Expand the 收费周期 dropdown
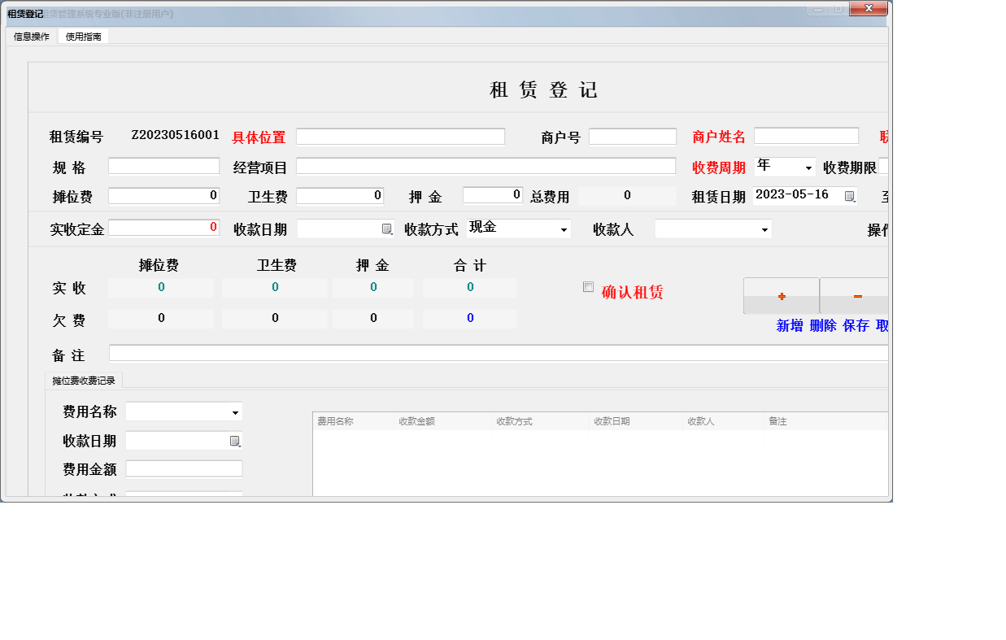The image size is (1006, 640). (808, 168)
